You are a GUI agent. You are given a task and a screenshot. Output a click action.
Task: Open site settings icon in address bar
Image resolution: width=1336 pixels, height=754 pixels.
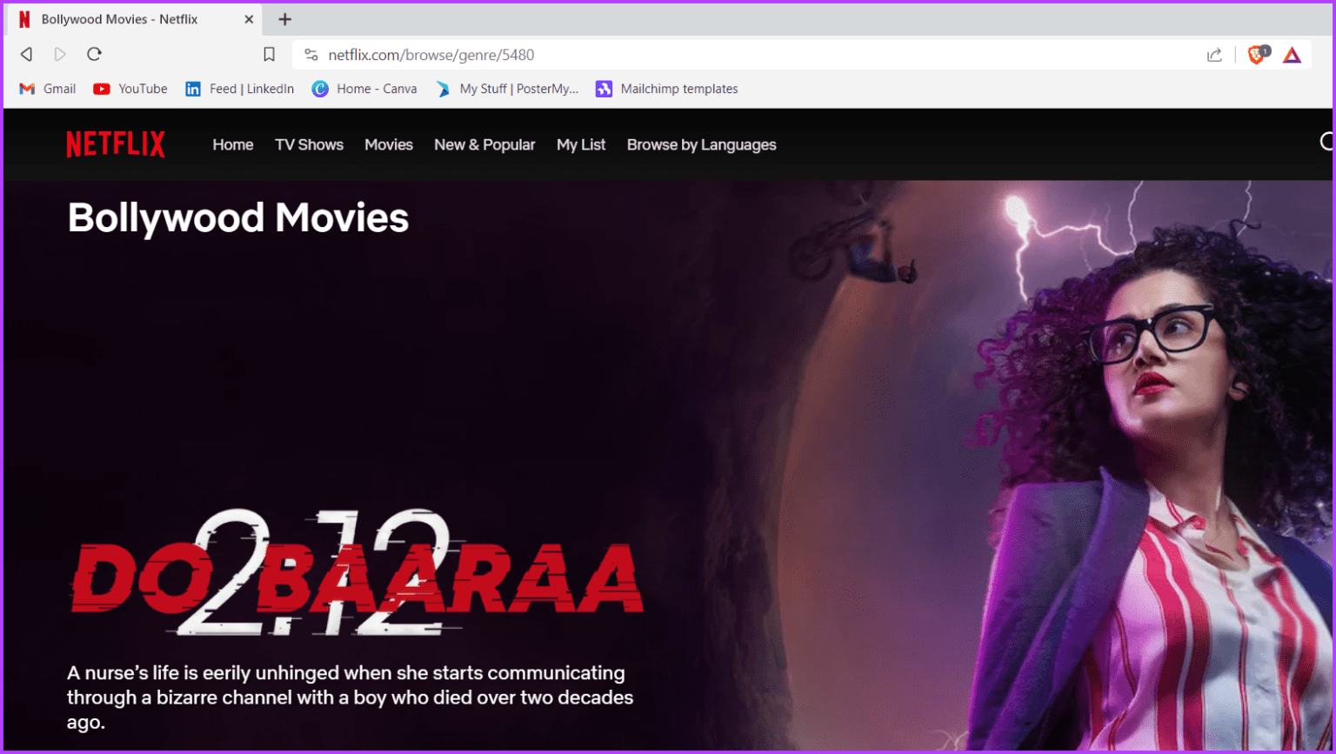point(311,55)
